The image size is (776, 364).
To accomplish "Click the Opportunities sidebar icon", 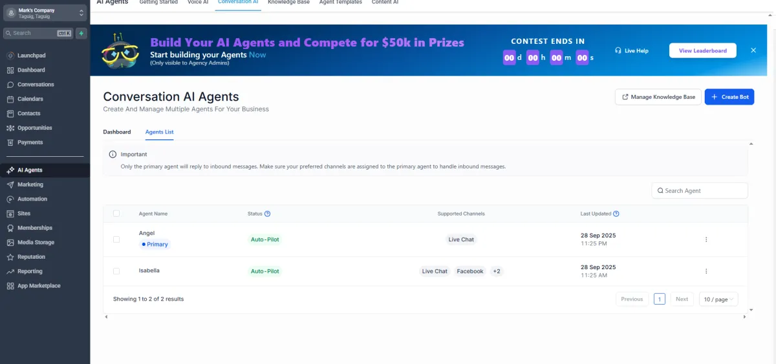I will [10, 128].
